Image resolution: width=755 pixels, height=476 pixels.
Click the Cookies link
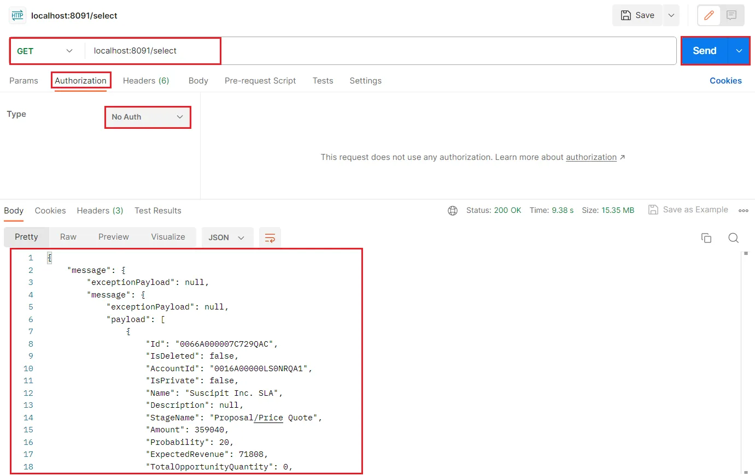coord(725,81)
